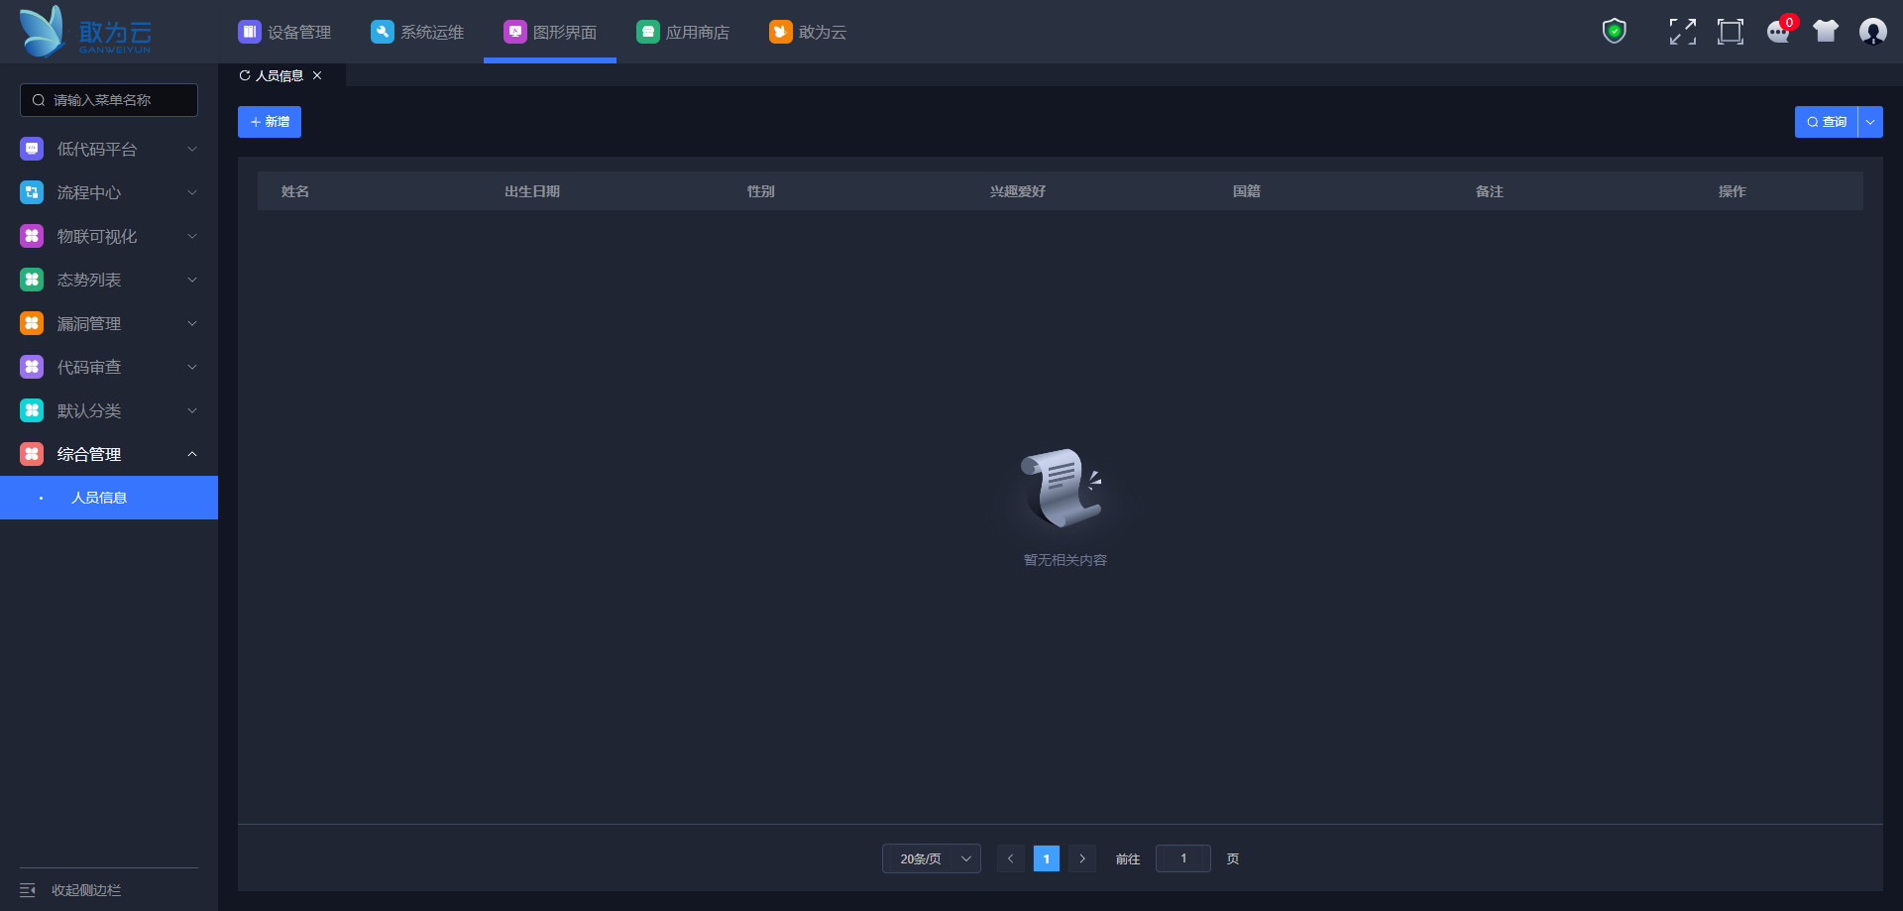Click the 综合管理 menu label
Viewport: 1903px width, 911px height.
pyautogui.click(x=89, y=454)
